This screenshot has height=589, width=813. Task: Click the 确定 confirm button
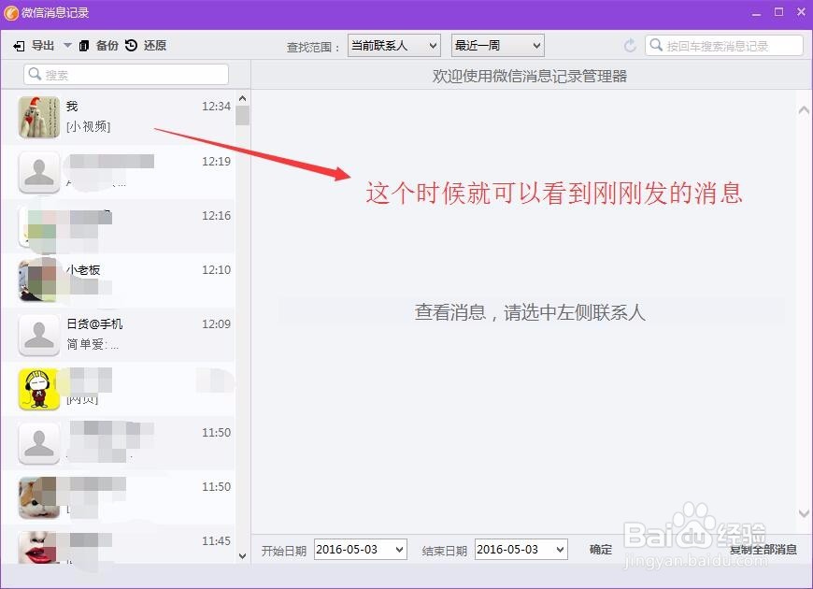[601, 550]
